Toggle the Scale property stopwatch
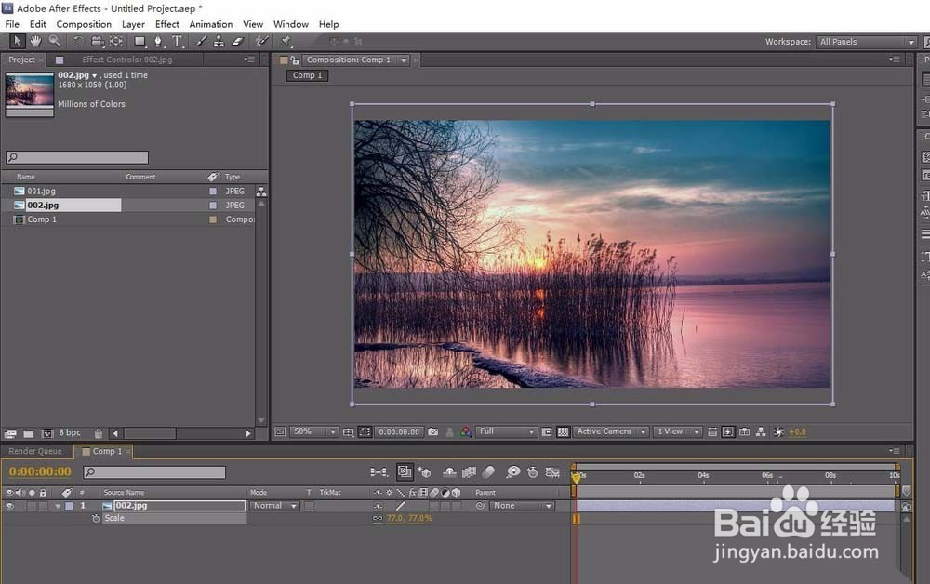This screenshot has width=930, height=584. [x=96, y=518]
